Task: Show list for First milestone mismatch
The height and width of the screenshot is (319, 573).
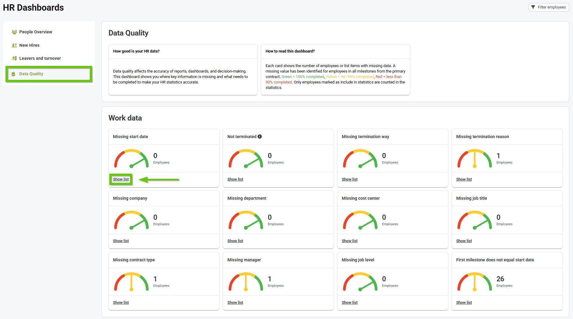Action: 464,303
